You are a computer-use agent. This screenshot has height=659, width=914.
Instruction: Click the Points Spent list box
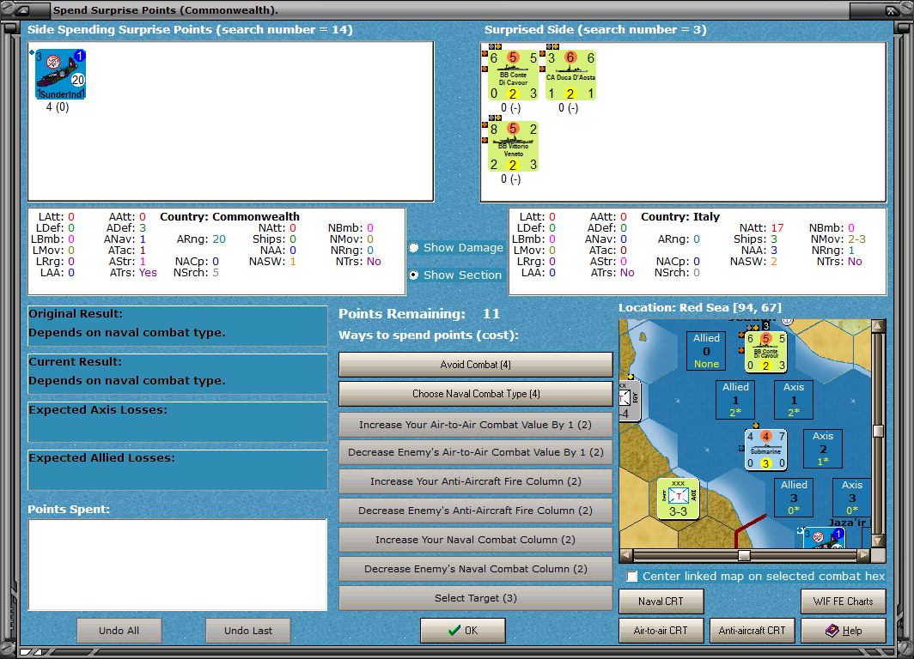click(x=178, y=565)
